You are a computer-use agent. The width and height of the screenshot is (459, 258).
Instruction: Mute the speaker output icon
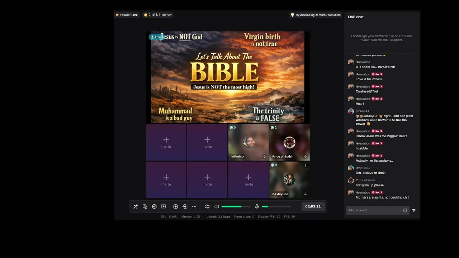click(217, 207)
